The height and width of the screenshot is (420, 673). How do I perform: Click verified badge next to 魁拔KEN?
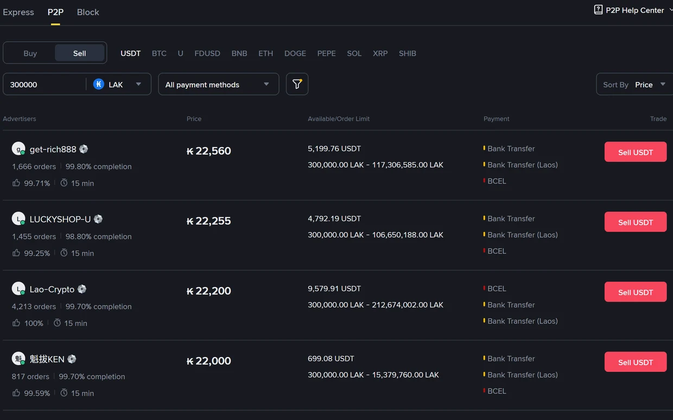click(72, 359)
